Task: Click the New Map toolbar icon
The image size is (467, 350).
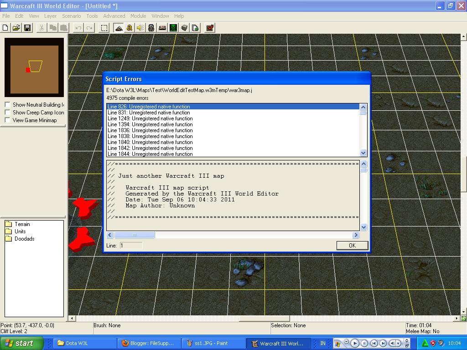Action: 5,28
